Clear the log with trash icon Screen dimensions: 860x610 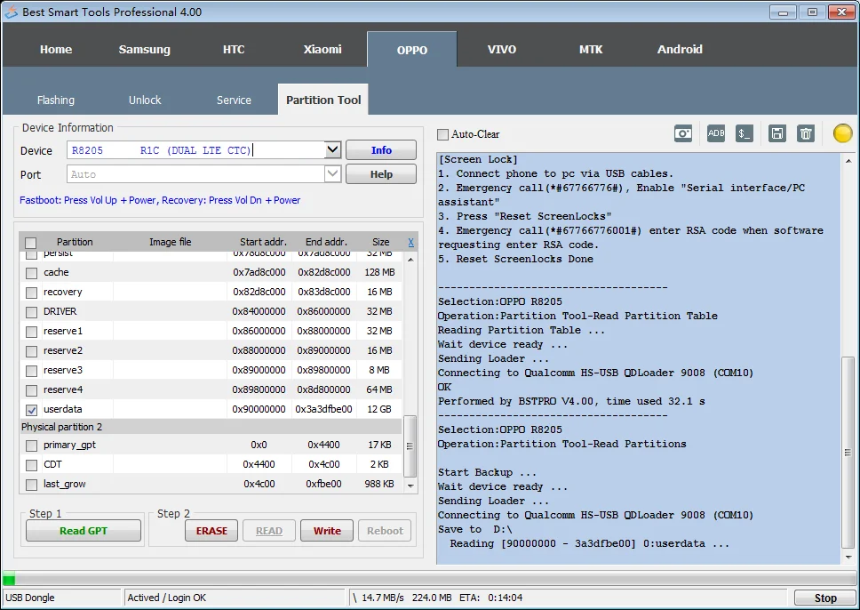pyautogui.click(x=806, y=133)
